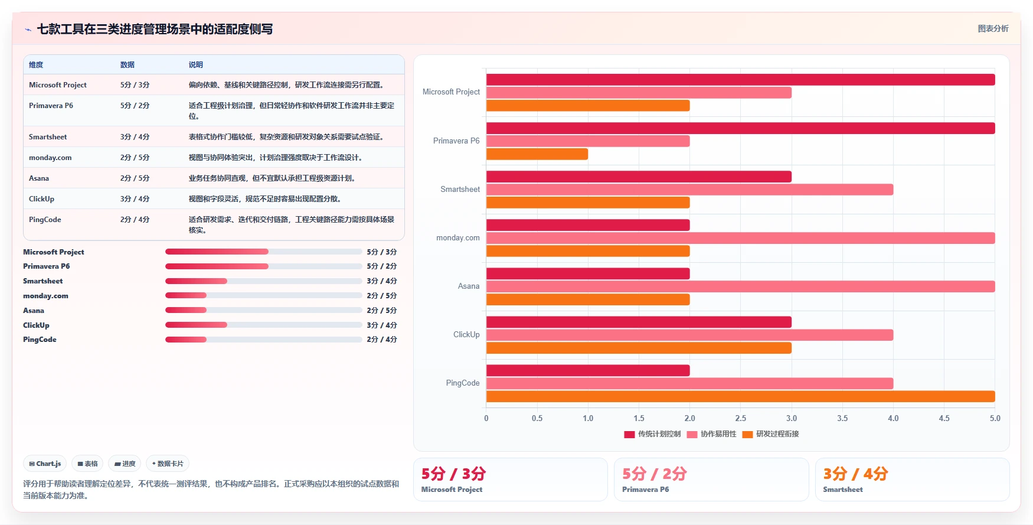
Task: Click the Primavera P6 progress bar
Action: pyautogui.click(x=264, y=266)
